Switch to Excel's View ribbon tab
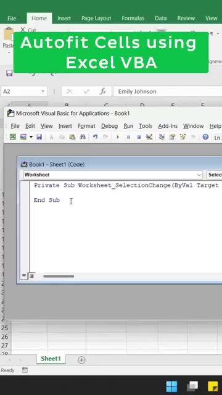The height and width of the screenshot is (395, 222). [211, 18]
